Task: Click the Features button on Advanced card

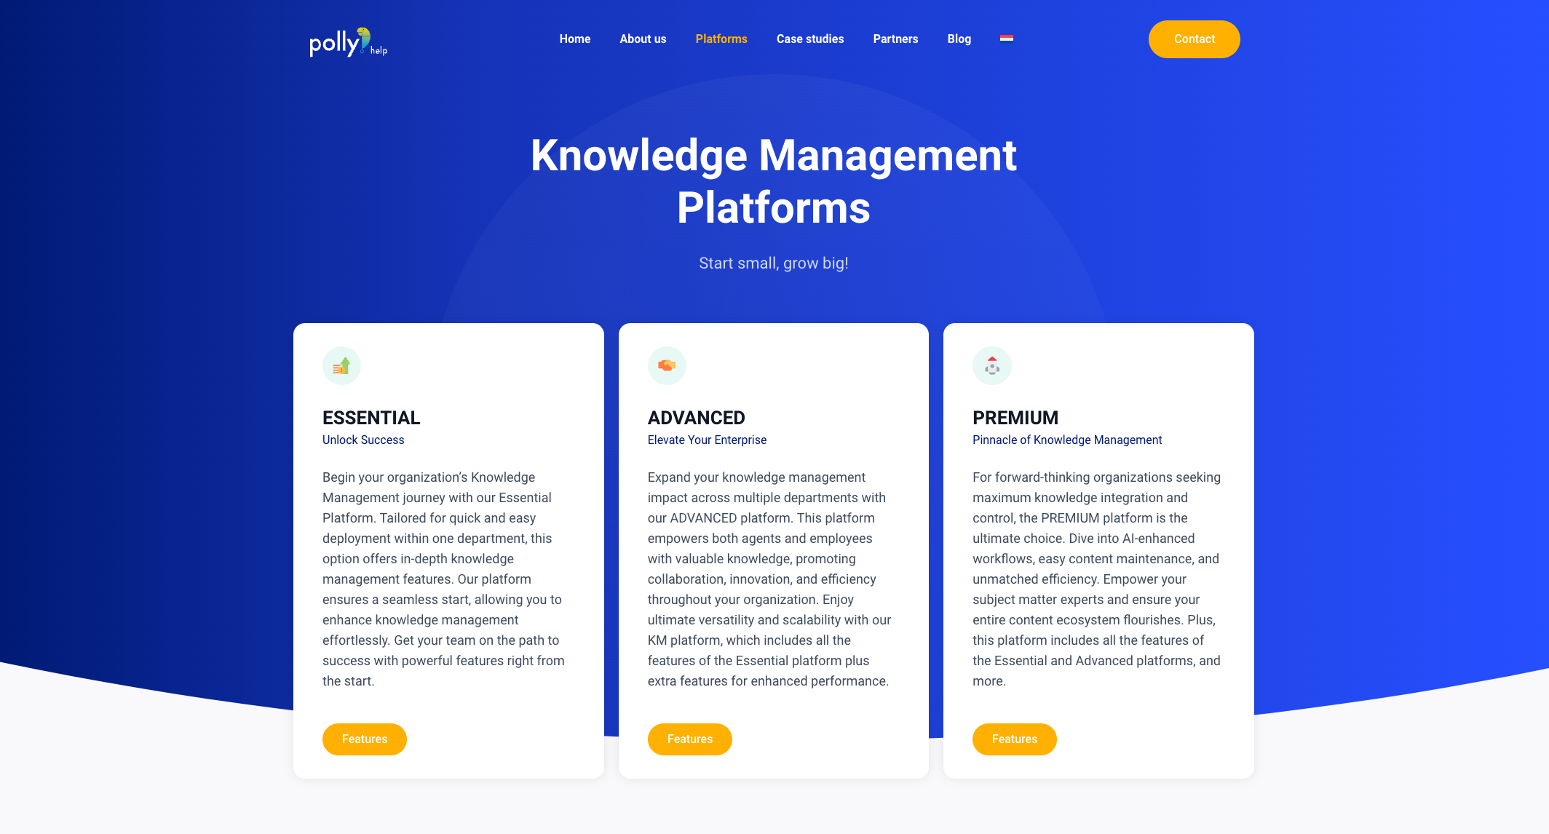Action: [x=689, y=739]
